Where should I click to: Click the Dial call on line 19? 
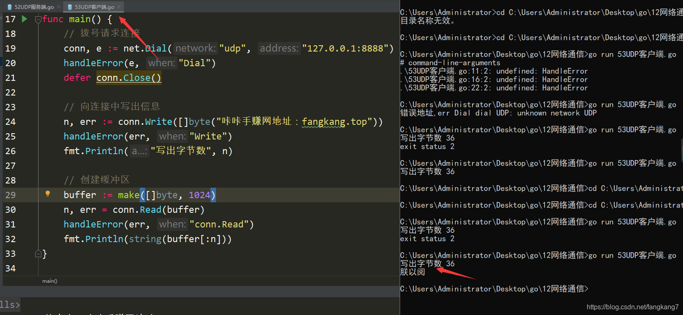point(156,48)
